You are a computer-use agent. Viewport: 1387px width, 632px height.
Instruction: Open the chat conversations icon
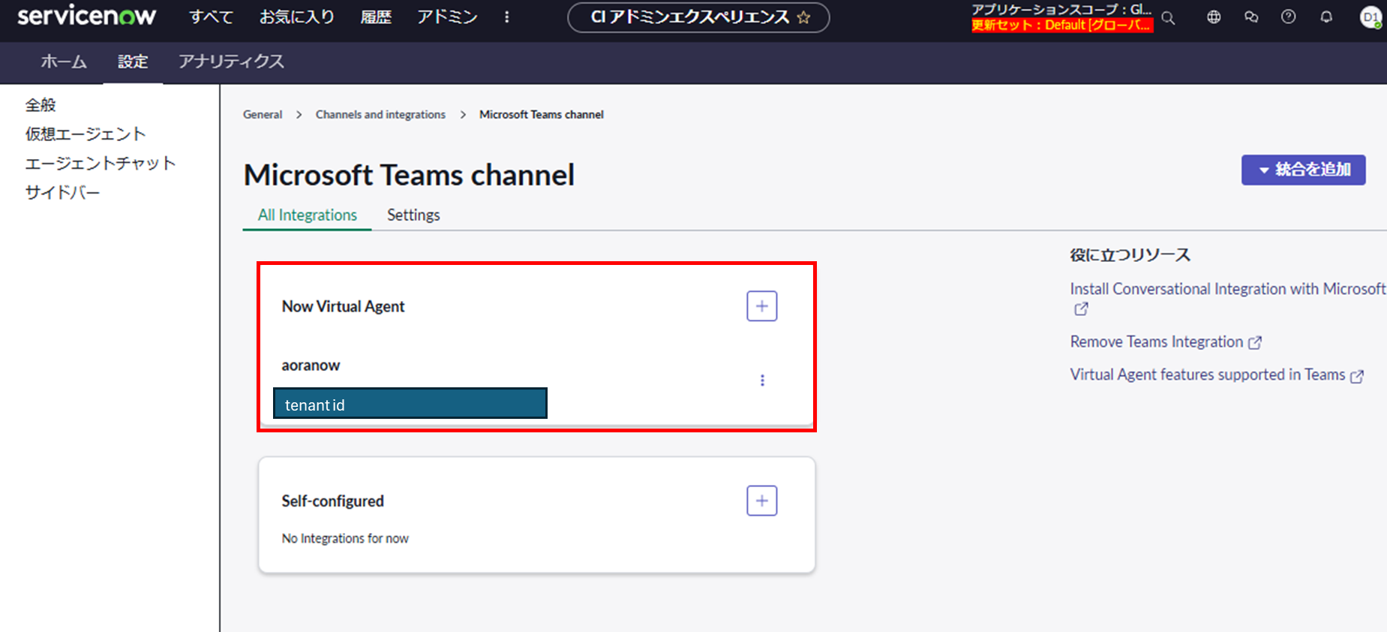pos(1251,17)
